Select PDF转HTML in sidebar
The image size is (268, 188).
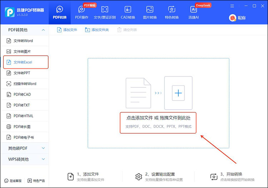click(x=24, y=116)
